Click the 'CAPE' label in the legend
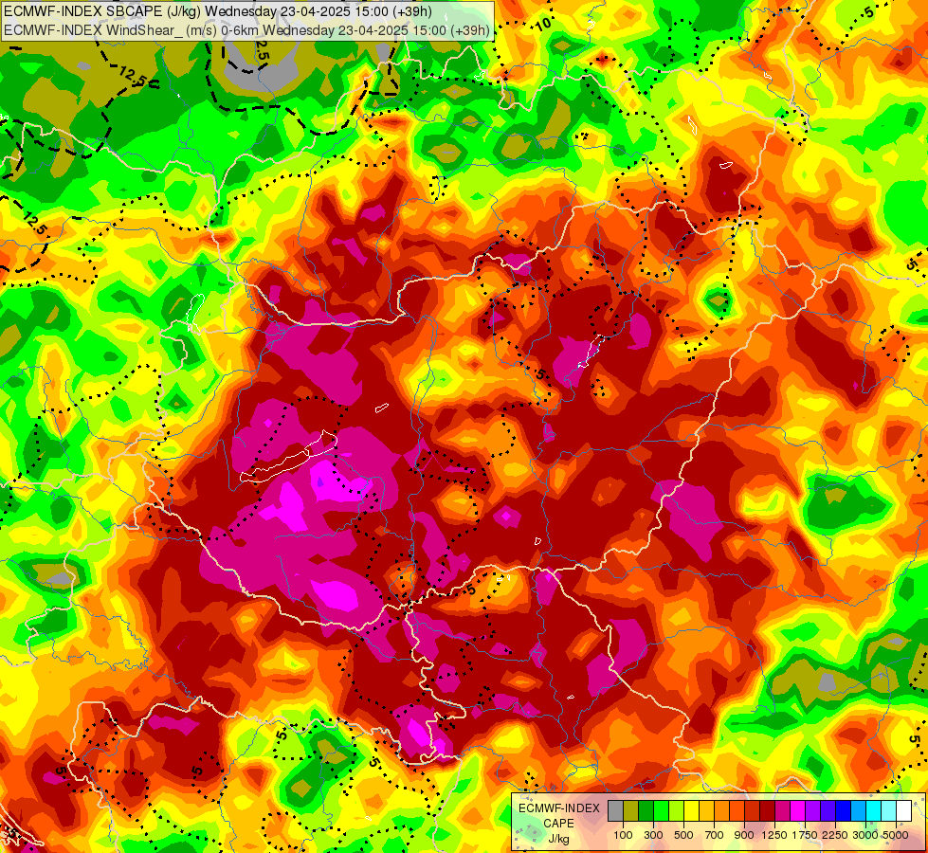This screenshot has height=853, width=928. point(558,824)
